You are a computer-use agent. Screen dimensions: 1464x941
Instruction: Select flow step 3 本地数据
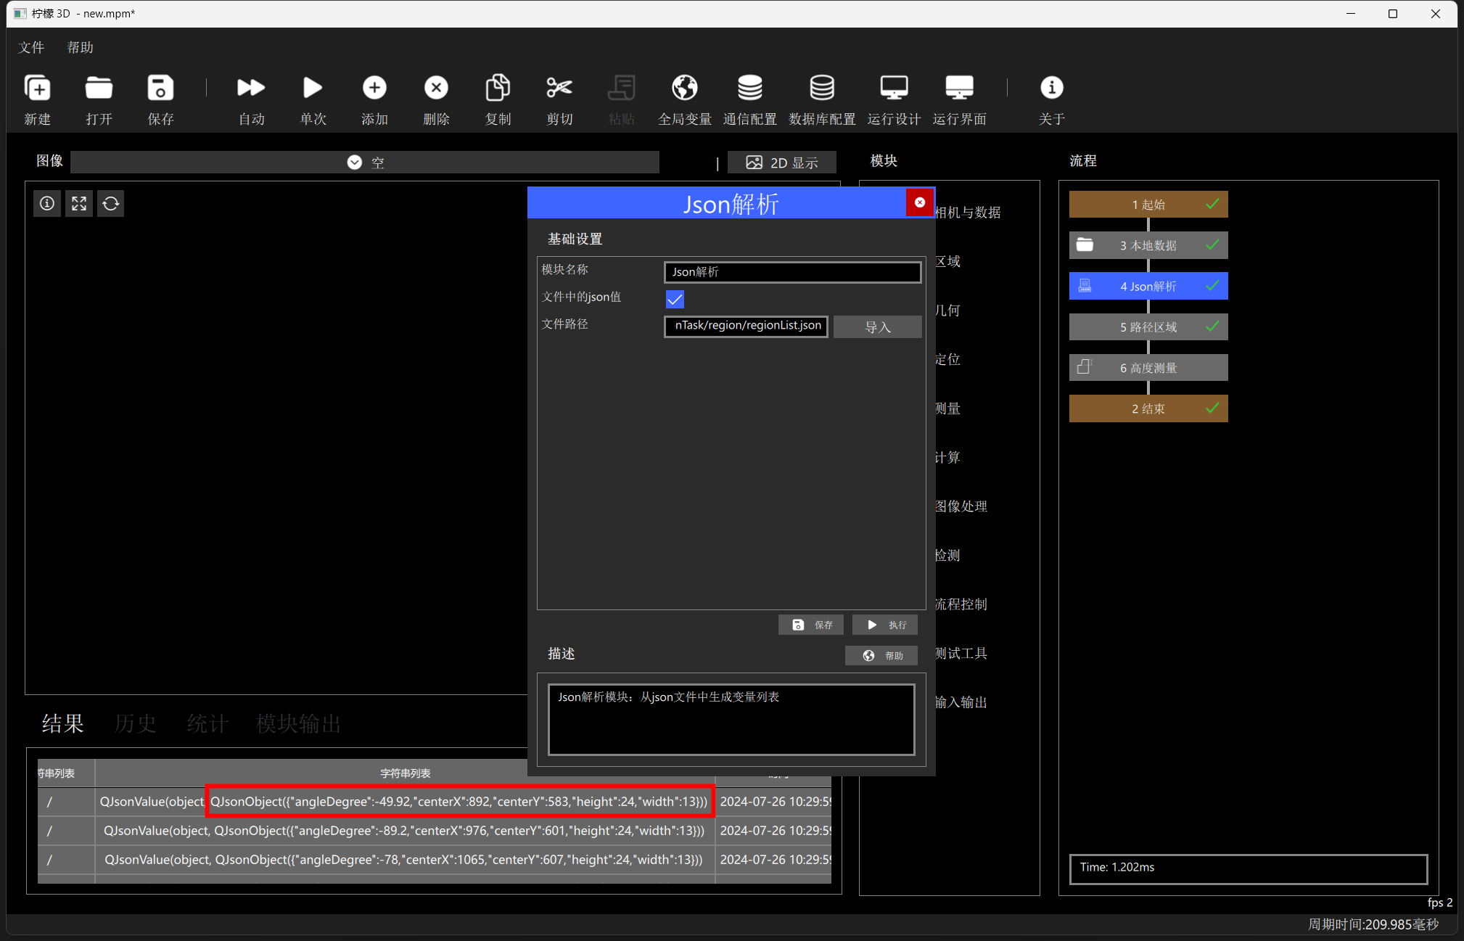click(1148, 245)
